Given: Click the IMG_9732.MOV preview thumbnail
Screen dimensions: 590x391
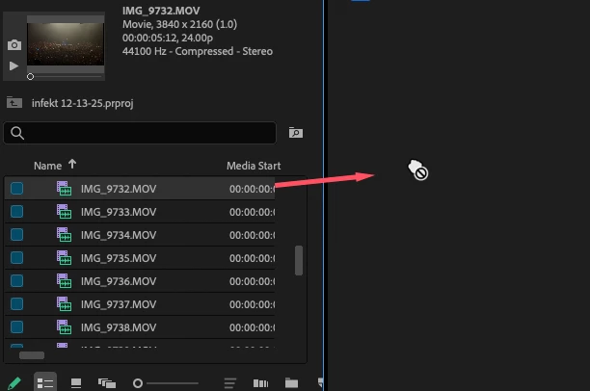Looking at the screenshot, I should [x=66, y=43].
